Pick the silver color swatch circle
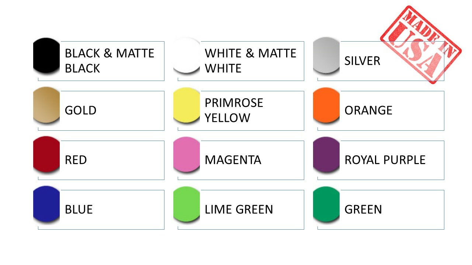This screenshot has height=265, width=472. tap(326, 55)
